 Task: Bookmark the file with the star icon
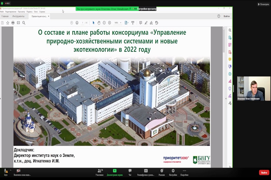[8, 23]
